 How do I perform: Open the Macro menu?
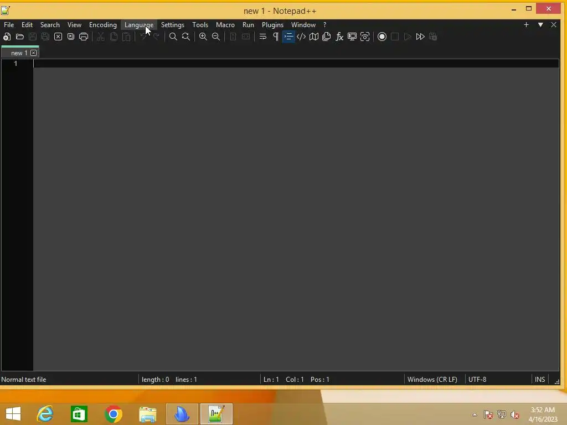(x=225, y=24)
